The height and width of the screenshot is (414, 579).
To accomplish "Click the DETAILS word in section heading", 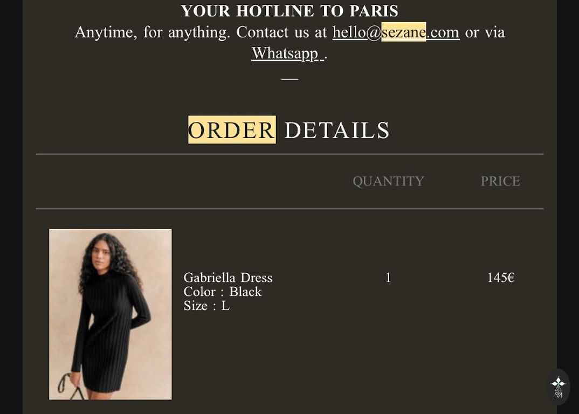I will click(337, 130).
